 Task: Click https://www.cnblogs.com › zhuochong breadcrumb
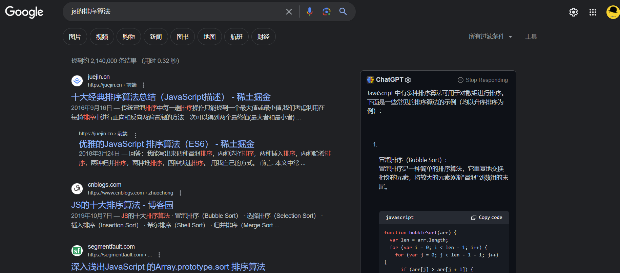pyautogui.click(x=130, y=193)
